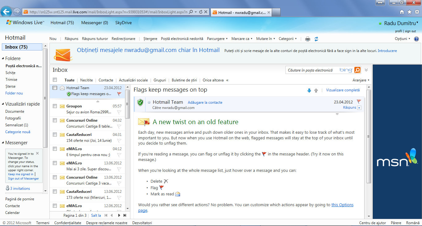422x226 pixels.
Task: Check the Hotmail Team message checkbox
Action: 55,88
